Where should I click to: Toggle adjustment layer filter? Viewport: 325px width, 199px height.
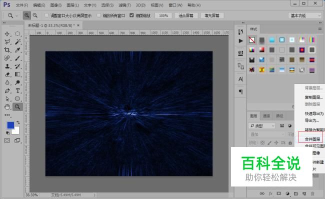[x=290, y=125]
